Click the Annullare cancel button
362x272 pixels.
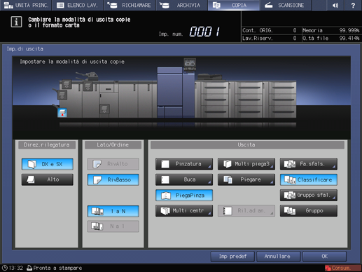pos(278,257)
